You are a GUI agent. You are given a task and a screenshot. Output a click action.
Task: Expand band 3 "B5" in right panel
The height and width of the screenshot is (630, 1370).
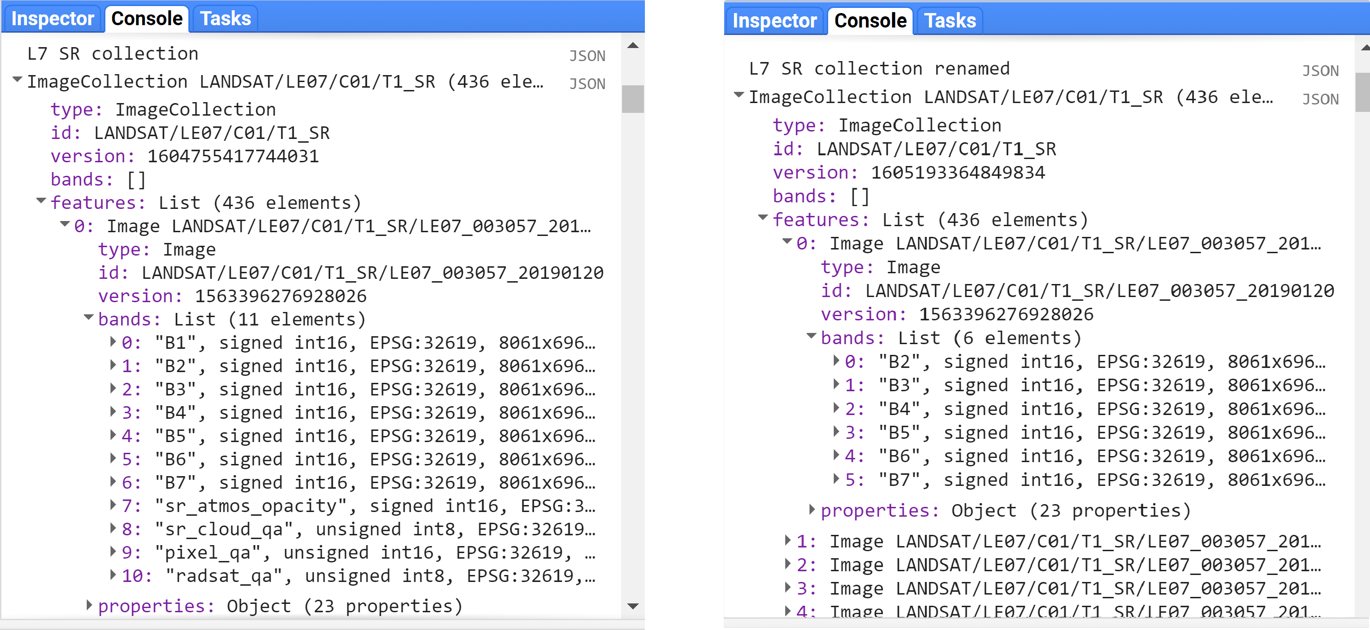tap(836, 431)
